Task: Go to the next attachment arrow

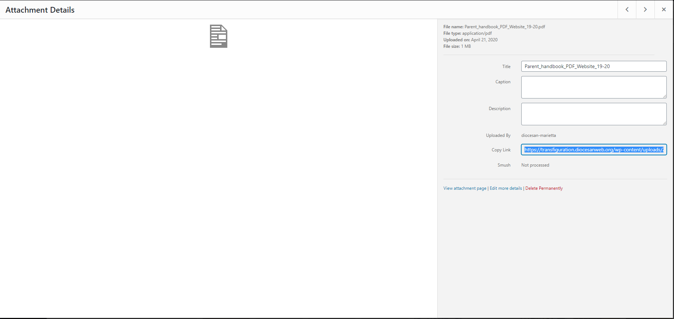Action: [645, 10]
